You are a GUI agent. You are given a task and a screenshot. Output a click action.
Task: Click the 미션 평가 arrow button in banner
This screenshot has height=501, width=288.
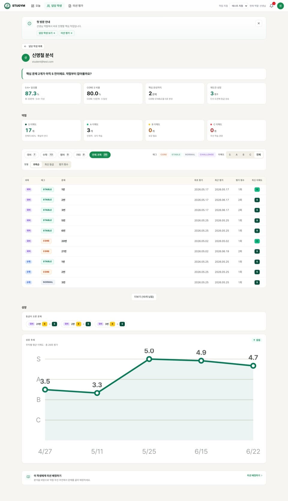[67, 33]
